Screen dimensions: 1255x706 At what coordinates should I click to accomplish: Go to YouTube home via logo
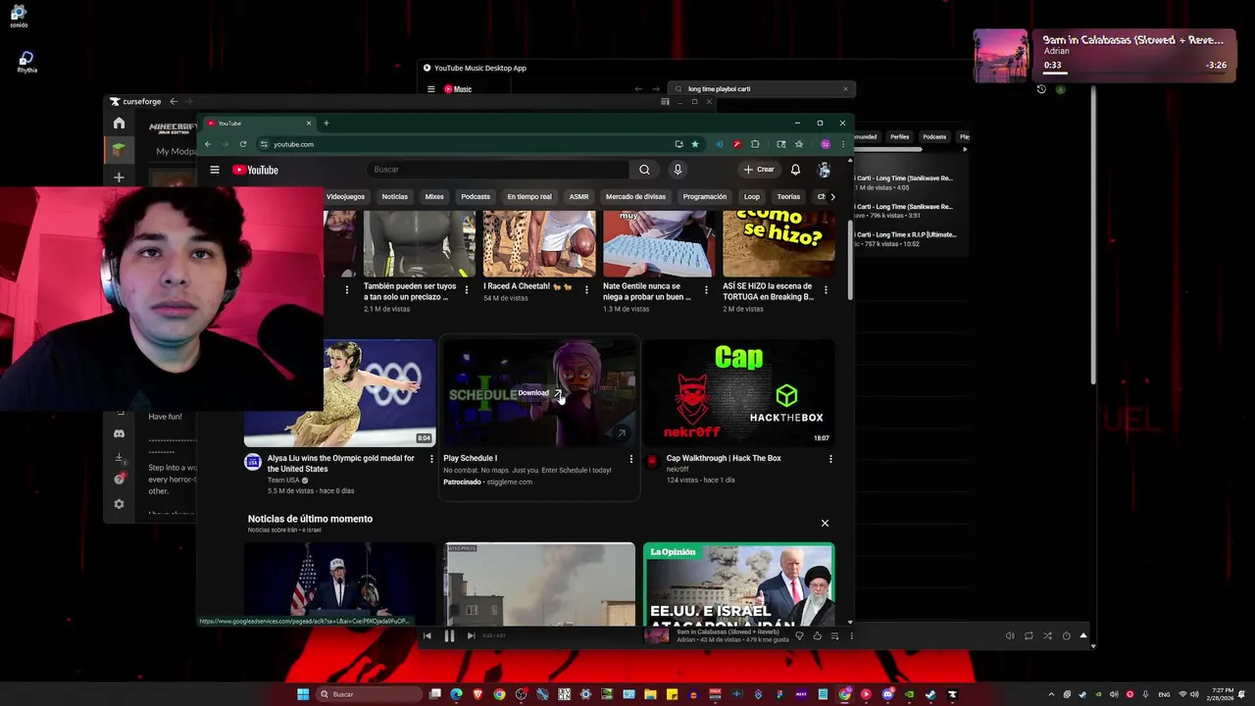(256, 170)
